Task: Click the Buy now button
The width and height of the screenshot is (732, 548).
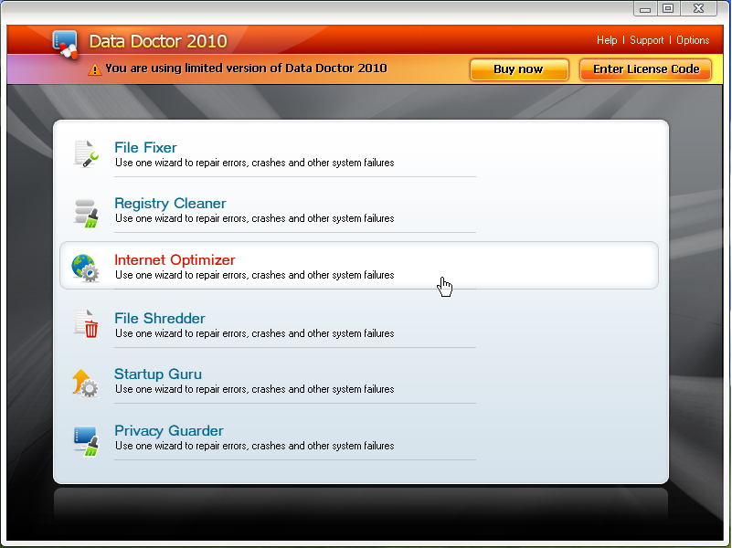Action: click(x=519, y=69)
